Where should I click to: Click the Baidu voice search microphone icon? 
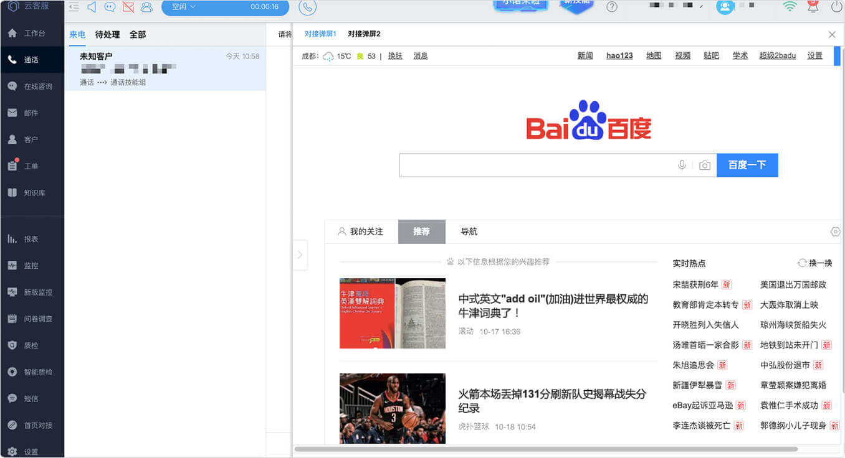tap(682, 165)
